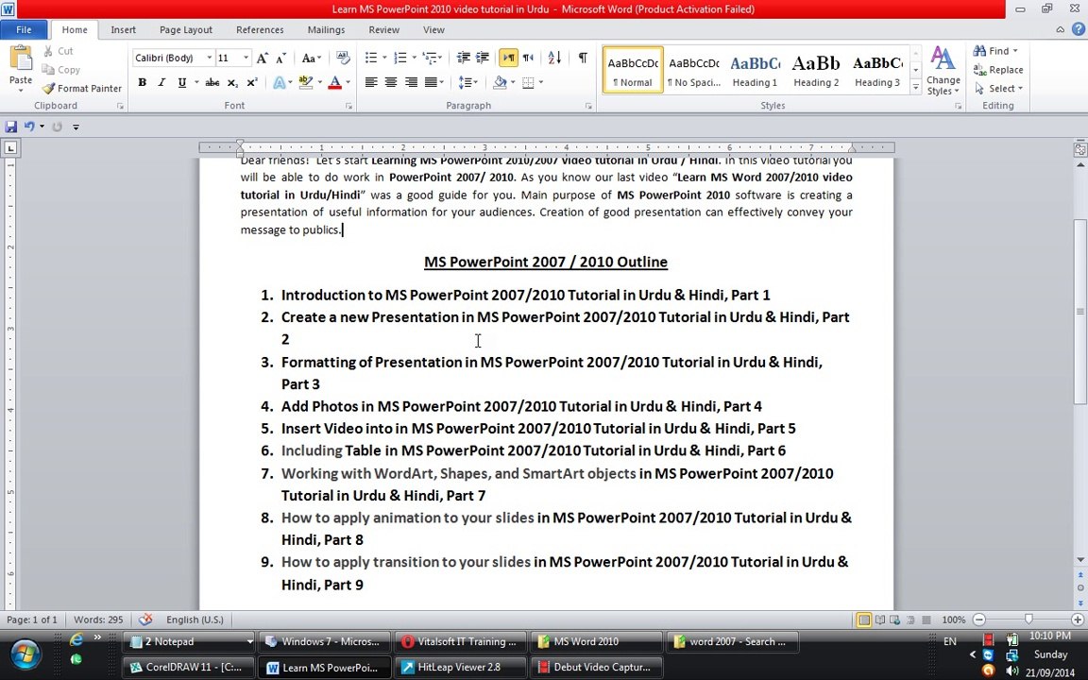This screenshot has width=1088, height=680.
Task: Apply subscript formatting
Action: tap(232, 82)
